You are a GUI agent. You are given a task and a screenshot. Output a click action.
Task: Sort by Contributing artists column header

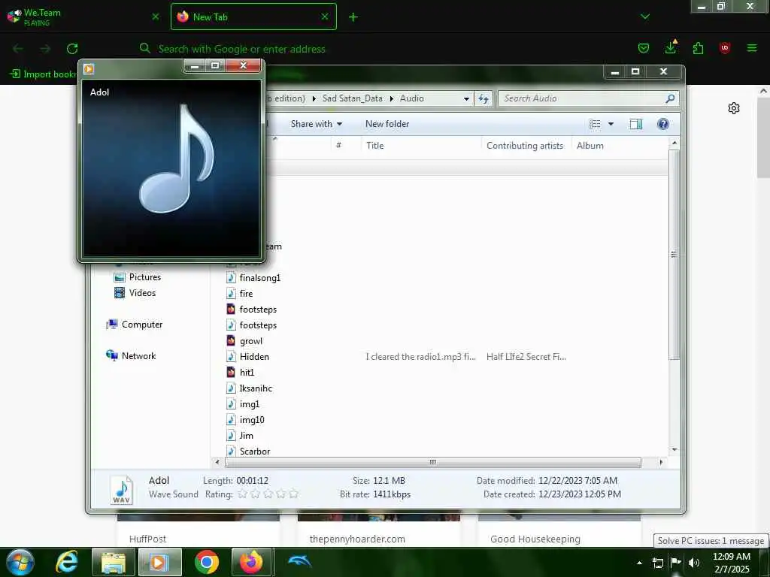pos(526,146)
